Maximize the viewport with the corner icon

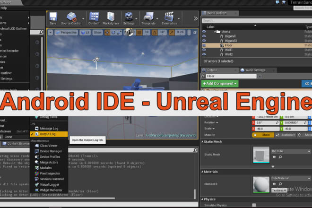195,33
